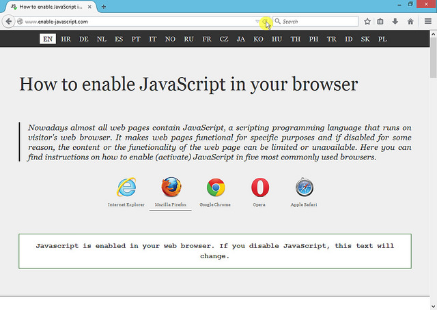Image resolution: width=437 pixels, height=310 pixels.
Task: Click the Opera browser icon
Action: coord(259,187)
